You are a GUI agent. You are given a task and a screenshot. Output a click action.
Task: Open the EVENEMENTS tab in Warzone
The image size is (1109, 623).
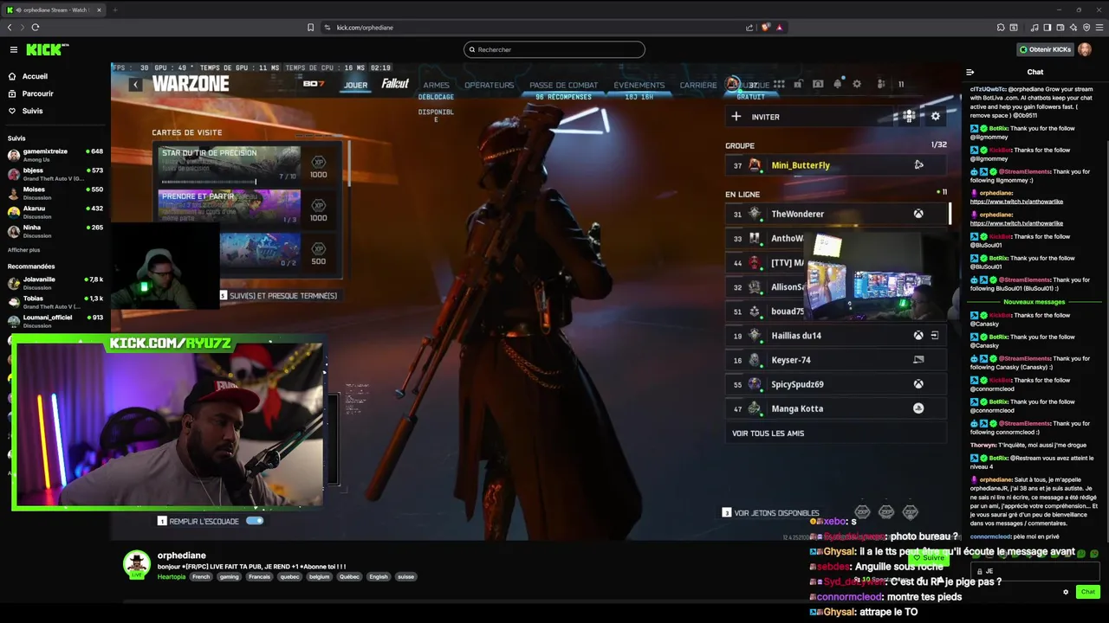pyautogui.click(x=639, y=85)
